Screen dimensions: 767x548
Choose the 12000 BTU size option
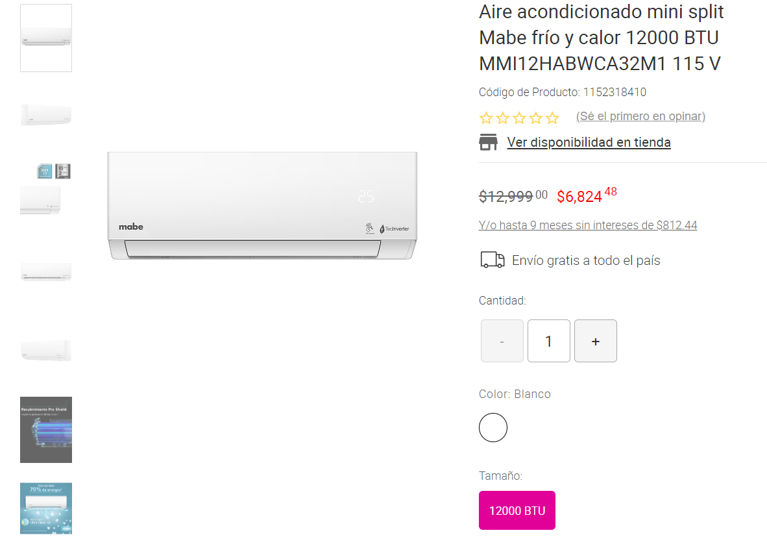[517, 510]
